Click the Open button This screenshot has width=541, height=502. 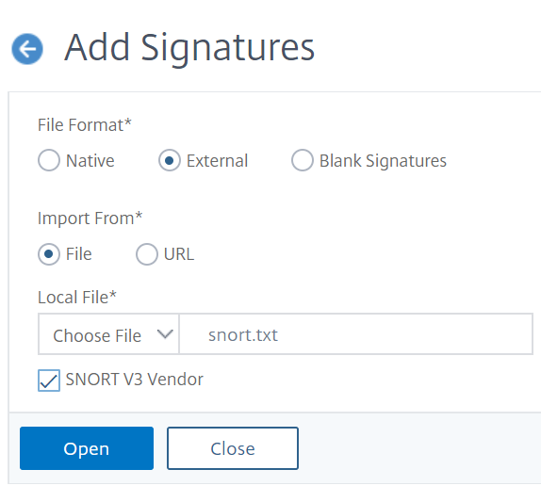click(x=87, y=448)
